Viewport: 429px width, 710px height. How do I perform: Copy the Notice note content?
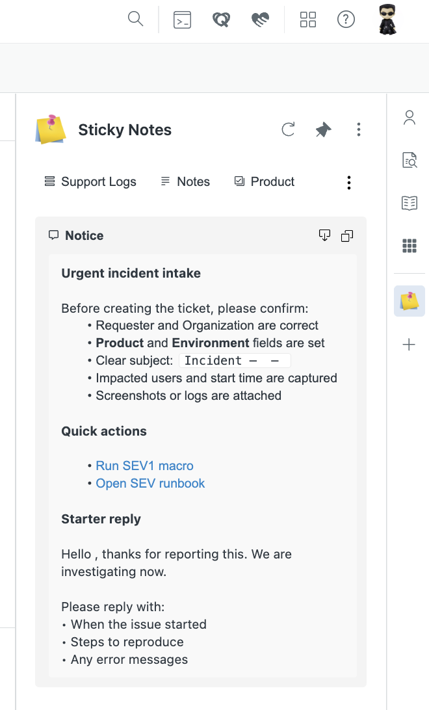[347, 235]
